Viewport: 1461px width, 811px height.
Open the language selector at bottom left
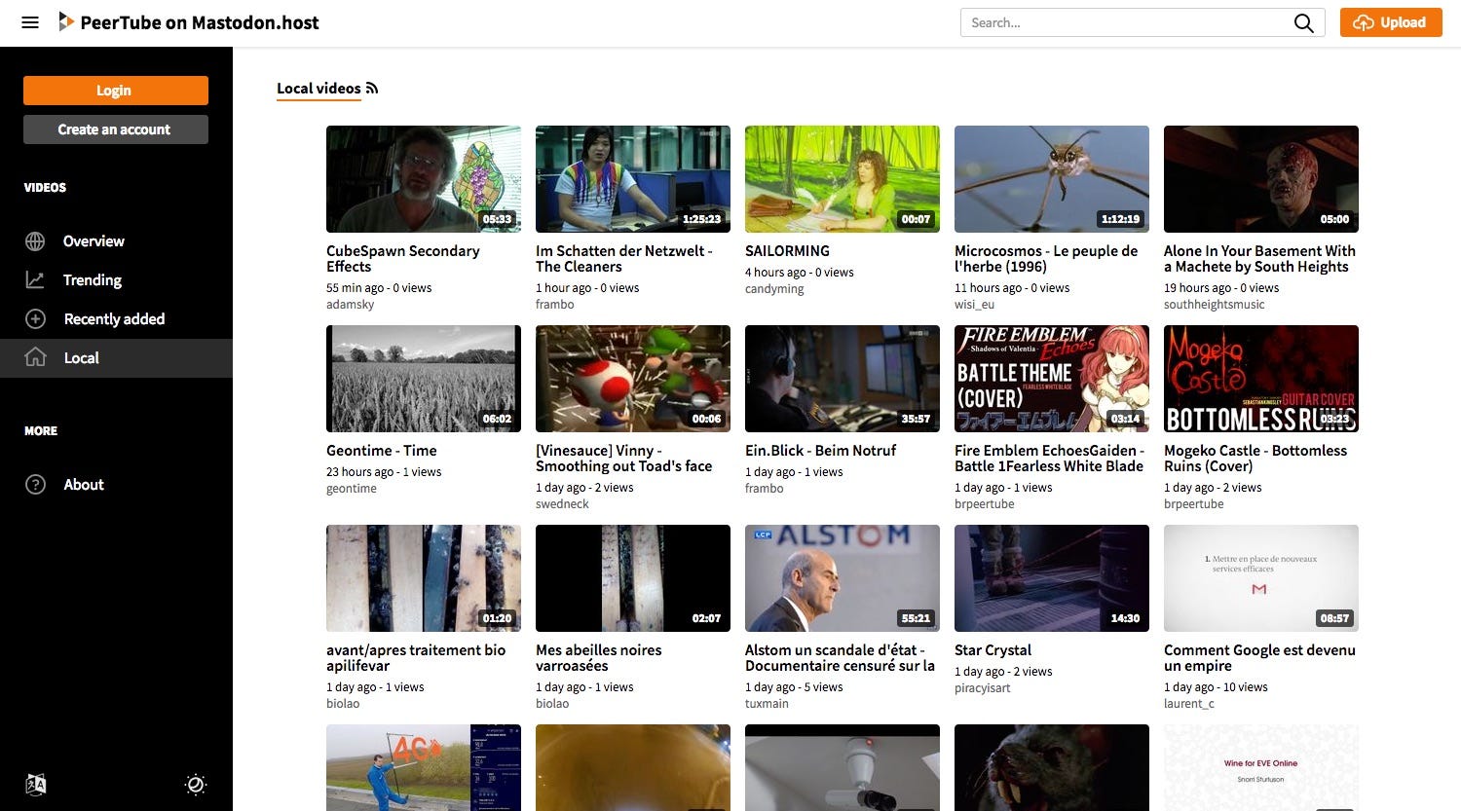(x=35, y=784)
